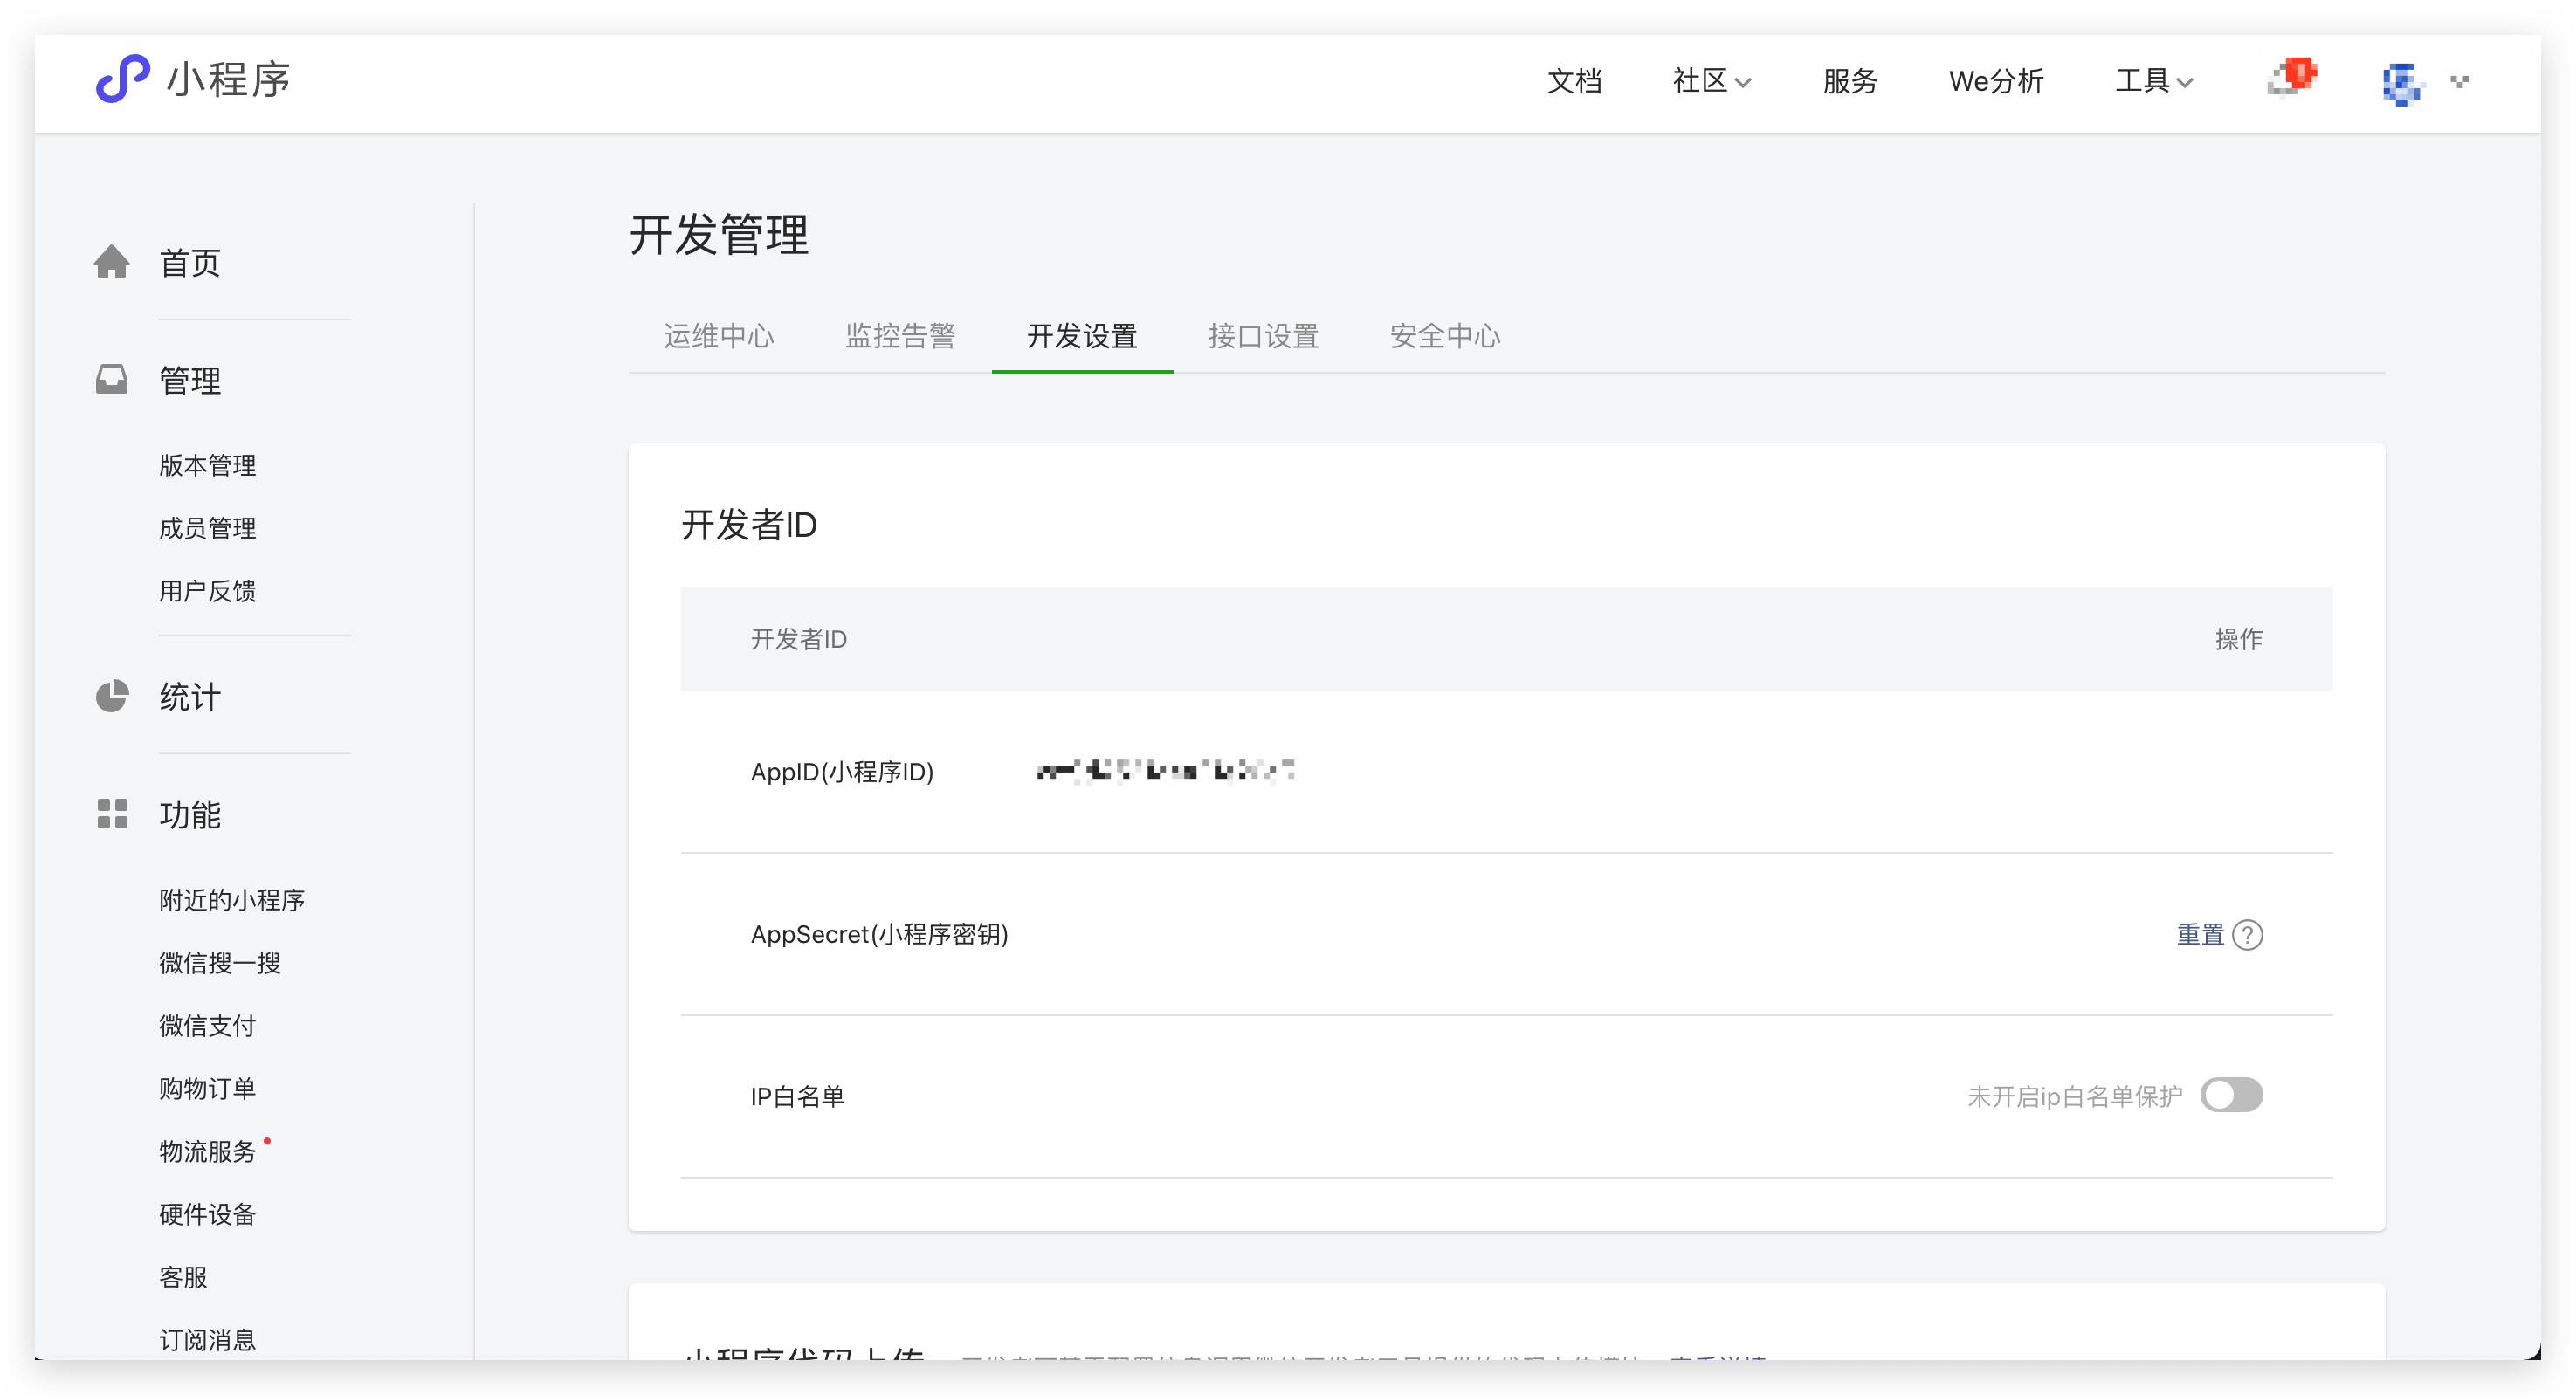Screen dimensions: 2576x1395
Task: Click the help icon beside AppSecret 重置
Action: point(2249,934)
